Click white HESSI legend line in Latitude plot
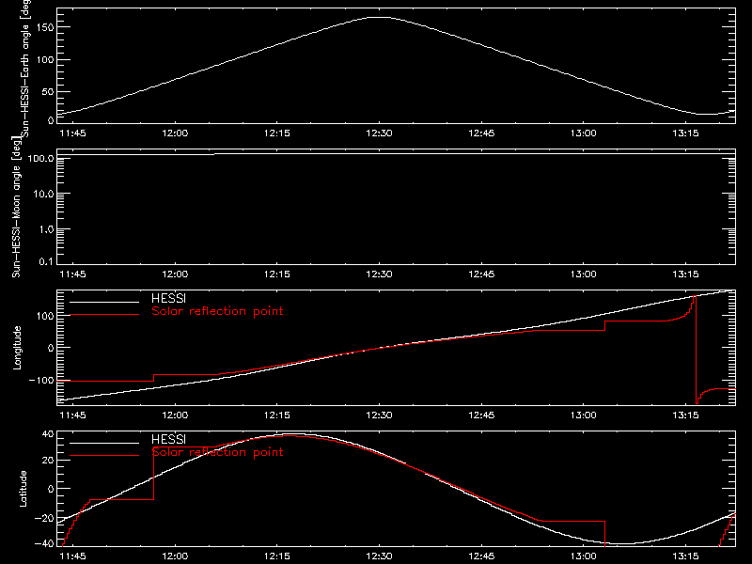 [104, 443]
